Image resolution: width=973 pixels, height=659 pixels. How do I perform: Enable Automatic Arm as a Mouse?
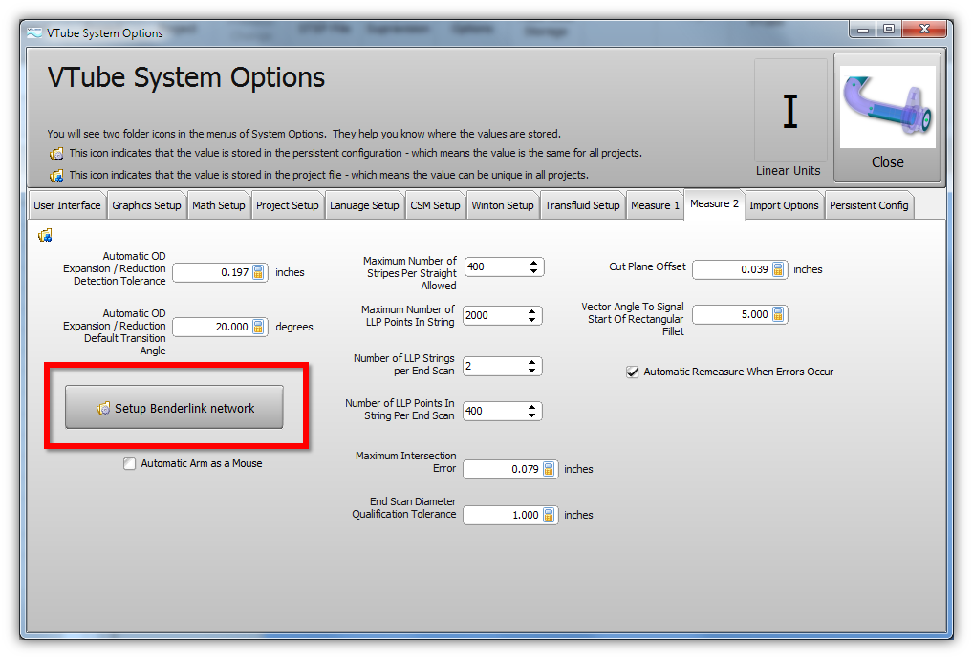[x=130, y=464]
